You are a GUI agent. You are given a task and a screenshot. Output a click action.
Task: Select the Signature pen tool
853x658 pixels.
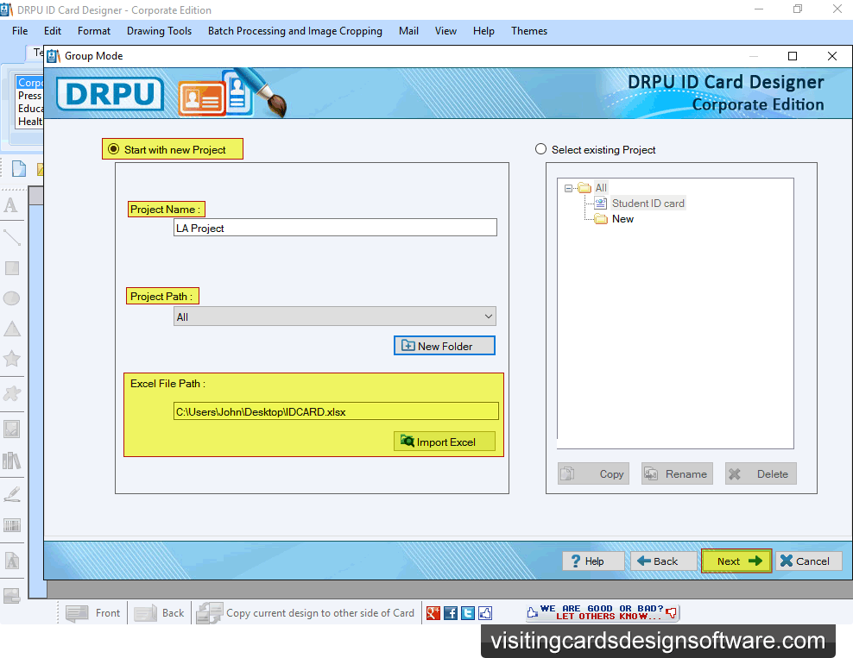pyautogui.click(x=11, y=494)
